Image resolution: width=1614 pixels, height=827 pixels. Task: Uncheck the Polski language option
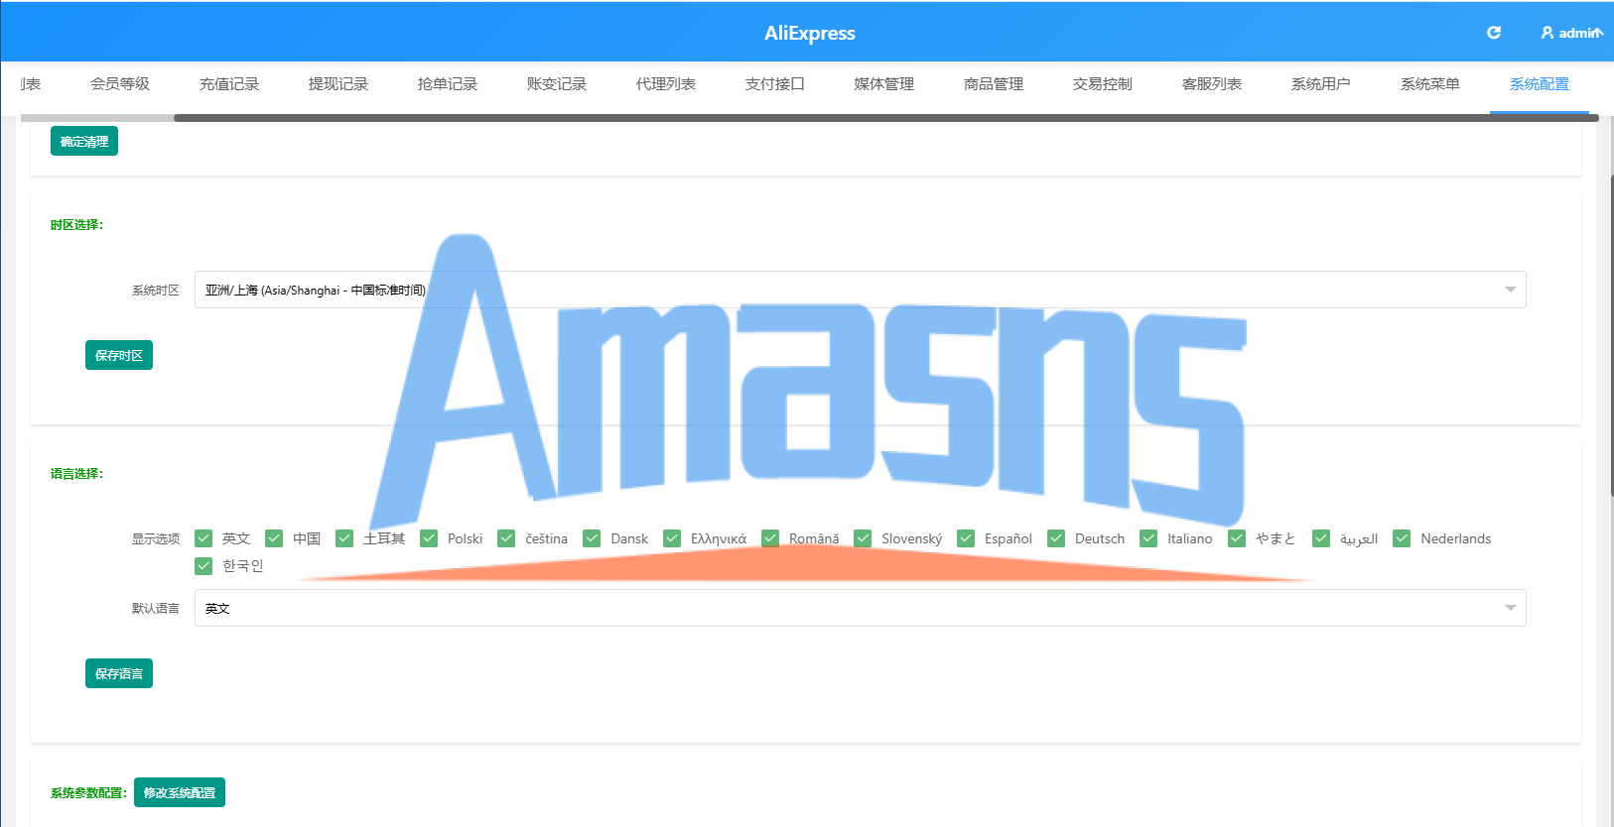tap(429, 538)
